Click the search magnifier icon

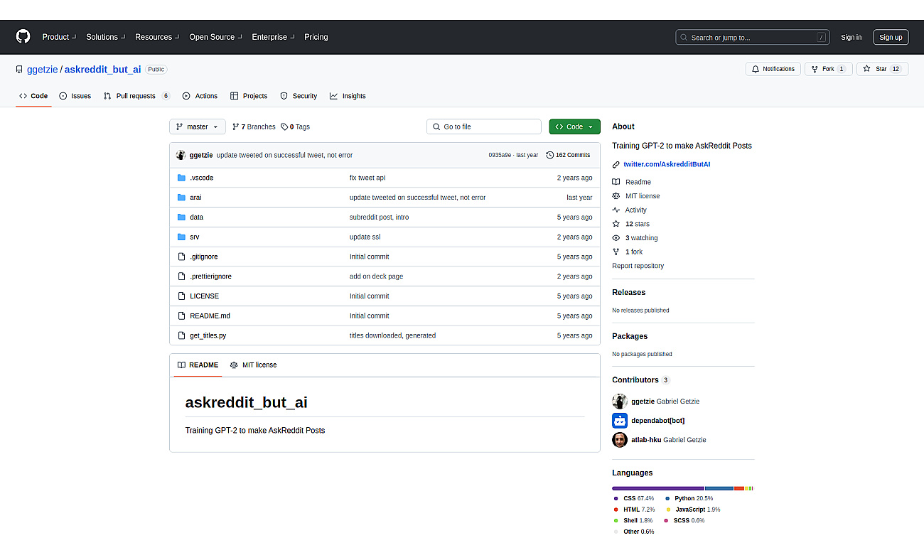pos(684,38)
